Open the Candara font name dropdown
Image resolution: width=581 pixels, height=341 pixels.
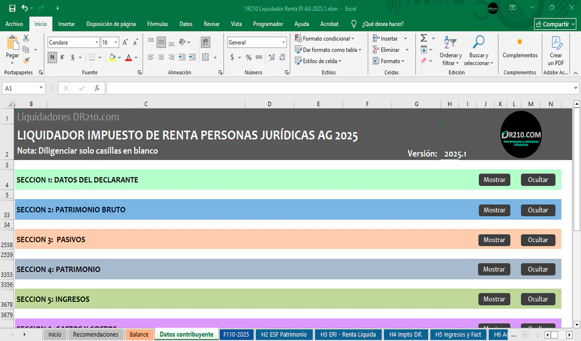[x=97, y=43]
